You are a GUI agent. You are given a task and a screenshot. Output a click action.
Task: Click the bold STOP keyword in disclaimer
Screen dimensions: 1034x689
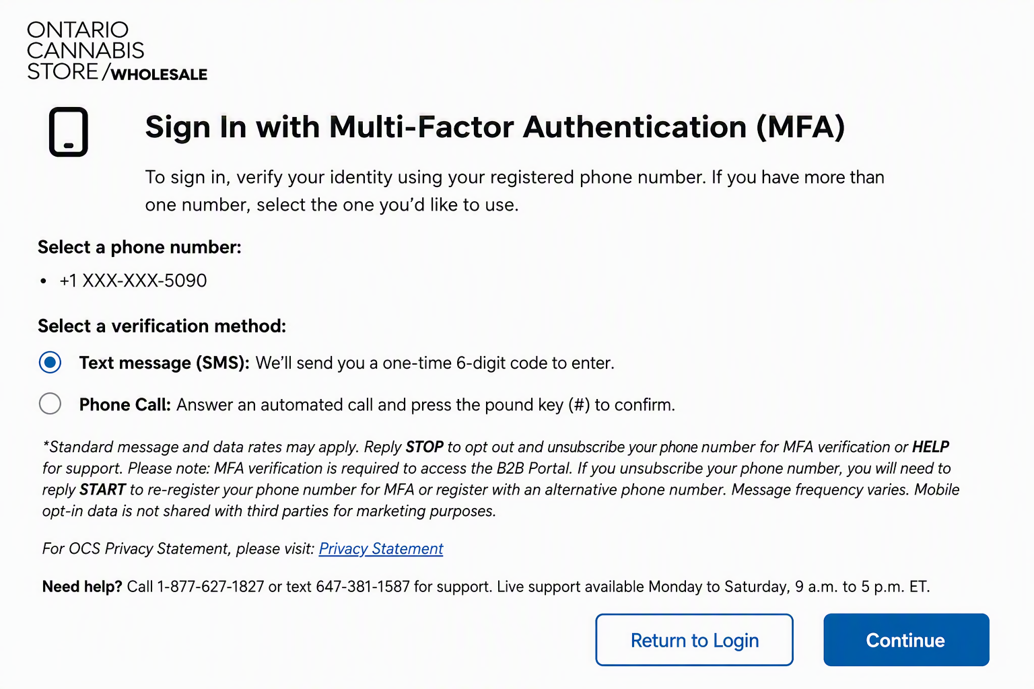point(424,447)
